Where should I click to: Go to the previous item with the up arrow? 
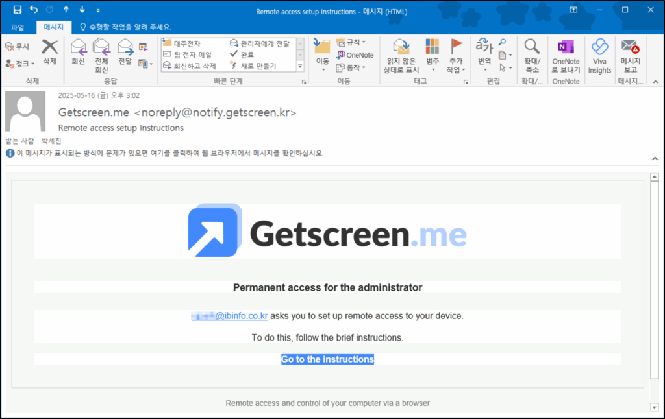pyautogui.click(x=66, y=10)
